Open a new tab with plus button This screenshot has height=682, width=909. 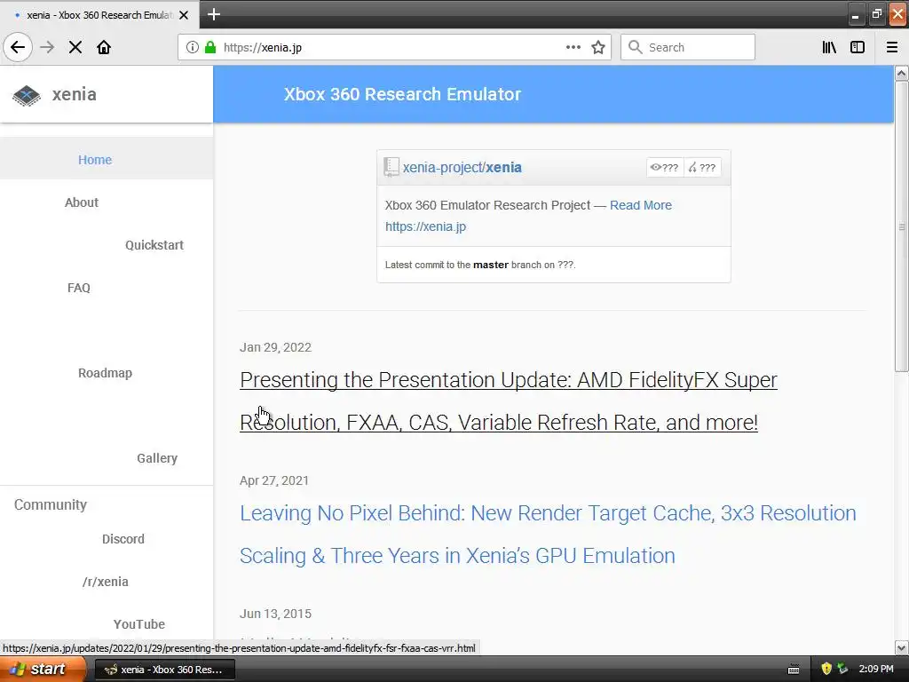[x=214, y=14]
